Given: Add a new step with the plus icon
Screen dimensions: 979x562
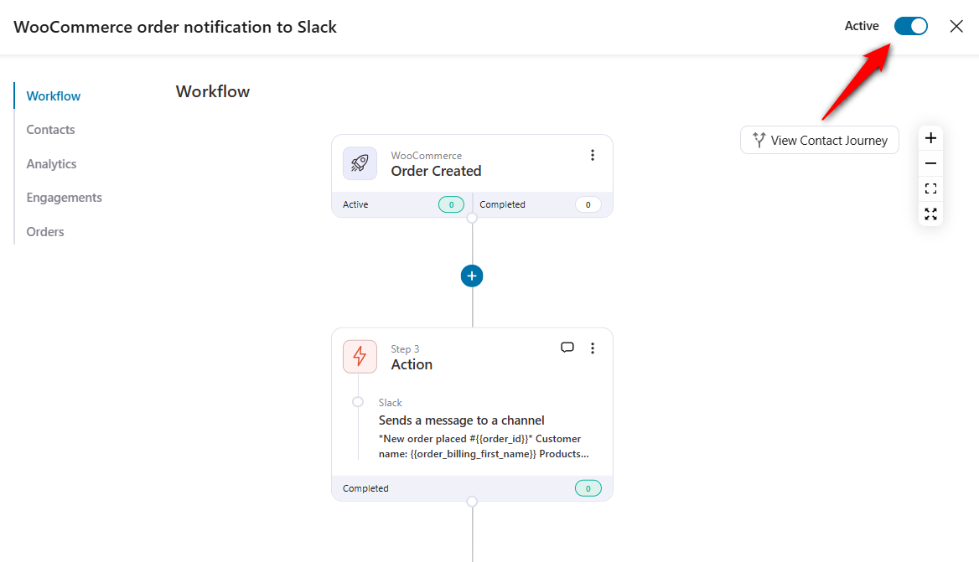Looking at the screenshot, I should pos(472,276).
